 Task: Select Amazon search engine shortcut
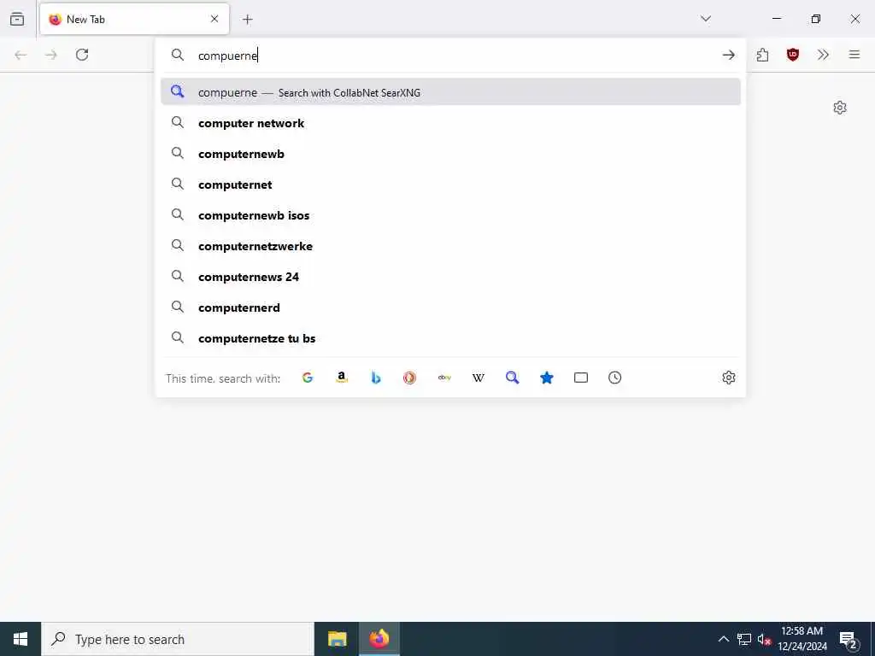click(x=342, y=378)
